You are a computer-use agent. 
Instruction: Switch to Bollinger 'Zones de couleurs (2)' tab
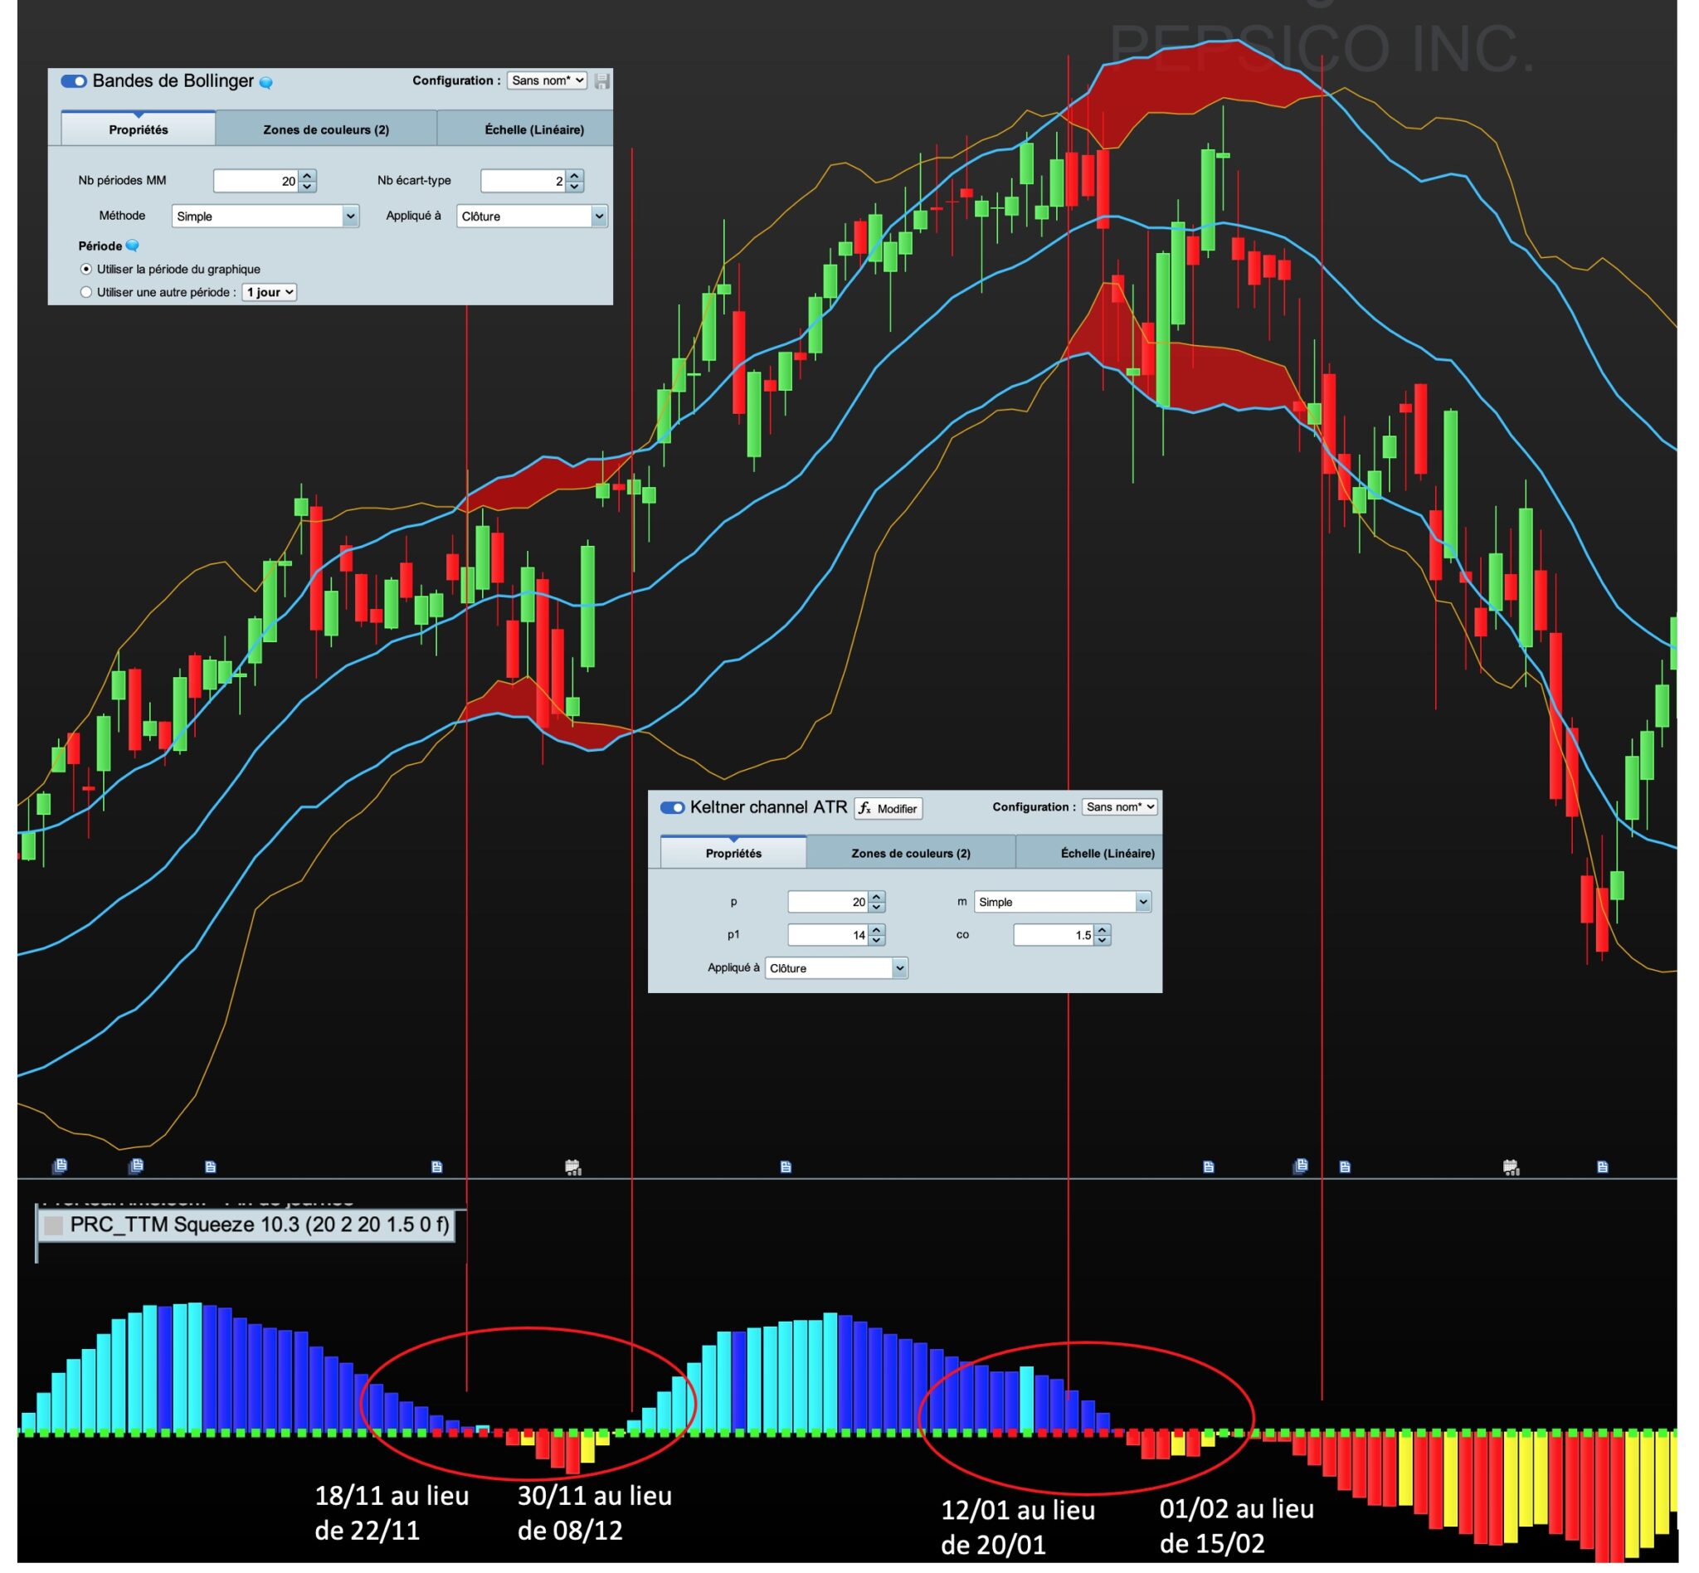pos(326,129)
